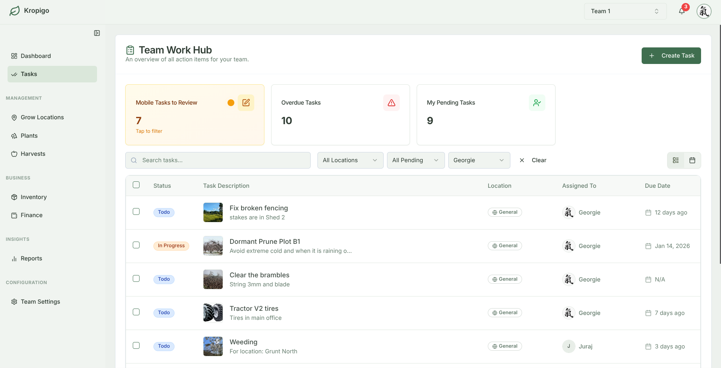Open the Team 1 switcher
The height and width of the screenshot is (368, 721).
[x=625, y=11]
